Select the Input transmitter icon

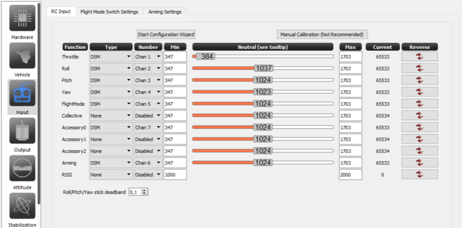22,93
